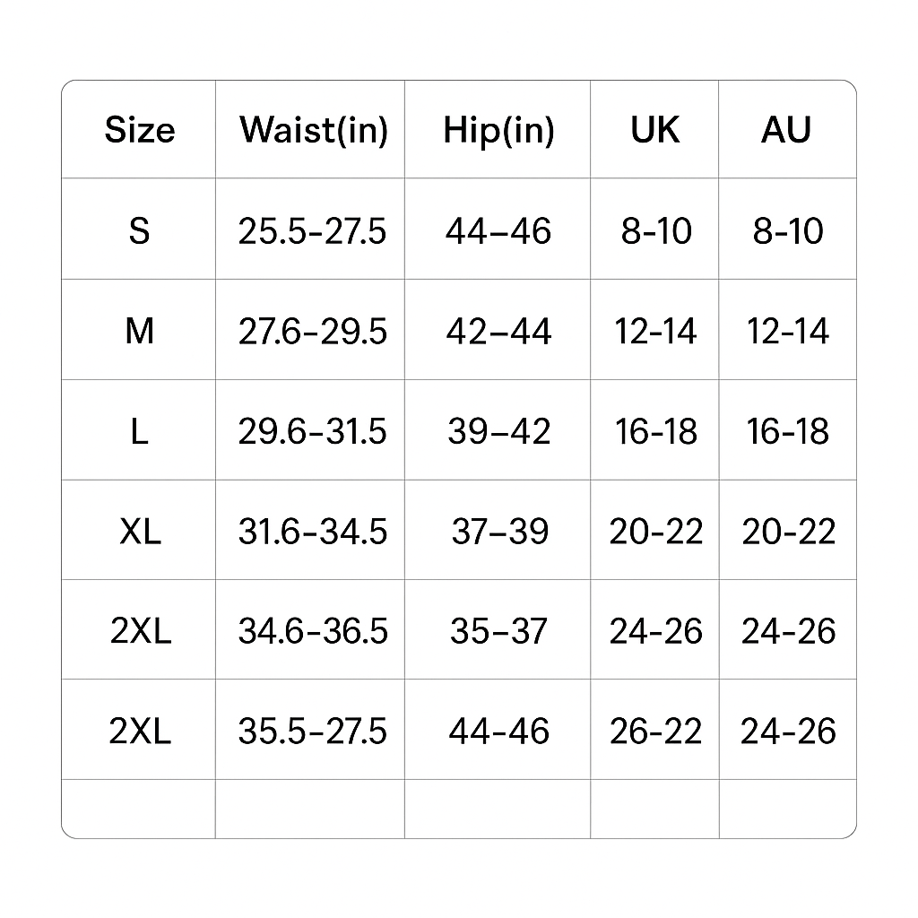Click the Size column header
Viewport: 918px width, 918px height.
click(x=139, y=130)
